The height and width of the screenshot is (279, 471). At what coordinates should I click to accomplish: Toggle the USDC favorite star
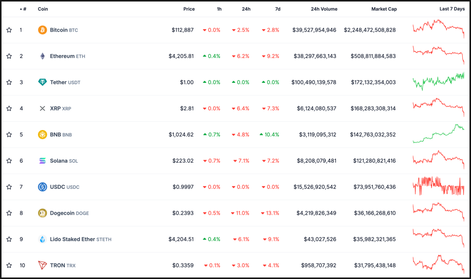pyautogui.click(x=9, y=187)
